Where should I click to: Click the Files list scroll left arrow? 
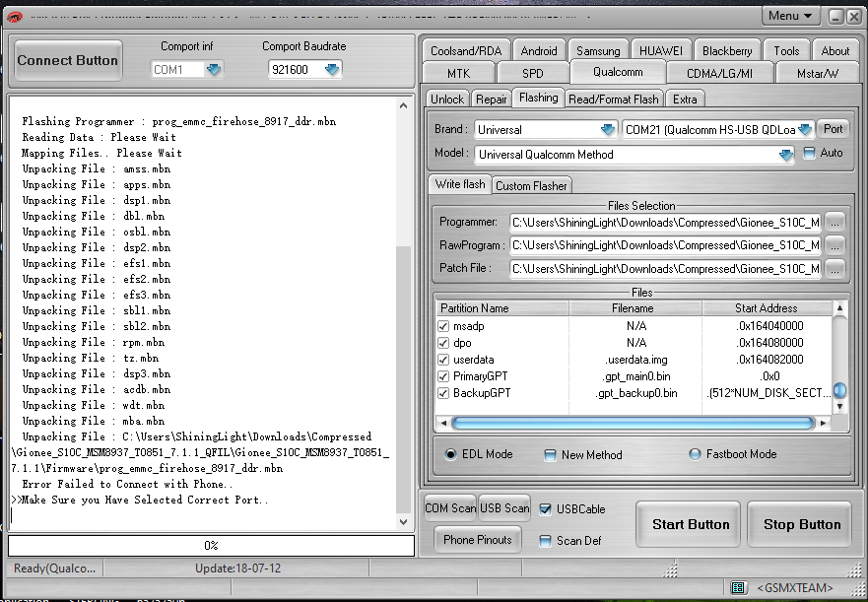pyautogui.click(x=442, y=423)
